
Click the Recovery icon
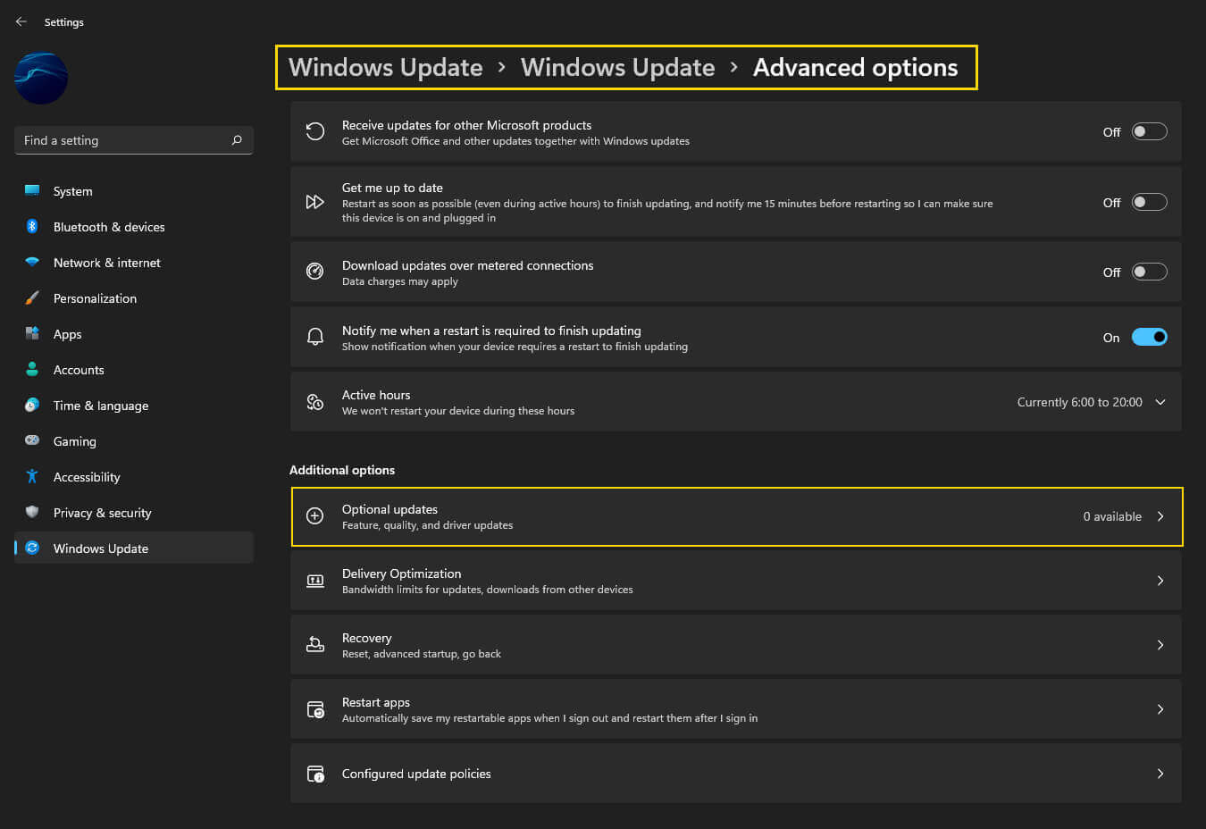(x=315, y=645)
